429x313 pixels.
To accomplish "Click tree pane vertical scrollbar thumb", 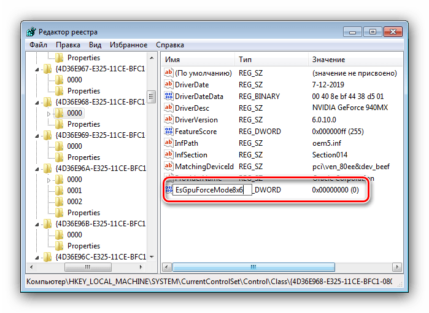I will point(152,97).
